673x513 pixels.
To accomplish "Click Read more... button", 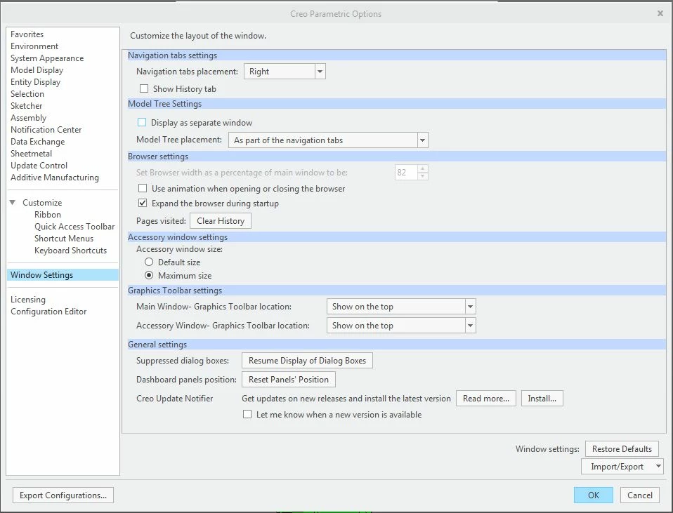I will 486,399.
